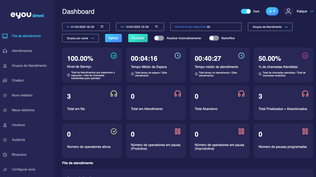Image resolution: width=316 pixels, height=177 pixels.
Task: Click the checkmark icon on Nível de Serviço
Action: click(114, 56)
